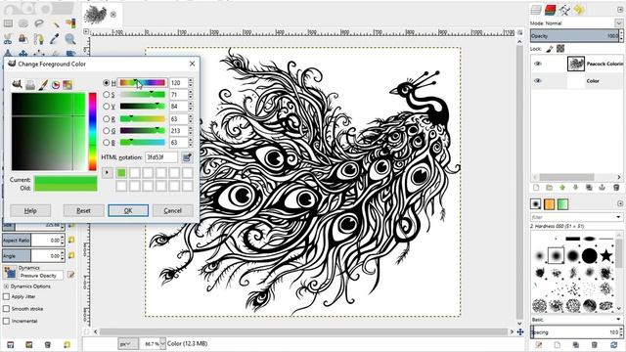Select the R (red) radio button
The width and height of the screenshot is (626, 352).
point(107,118)
